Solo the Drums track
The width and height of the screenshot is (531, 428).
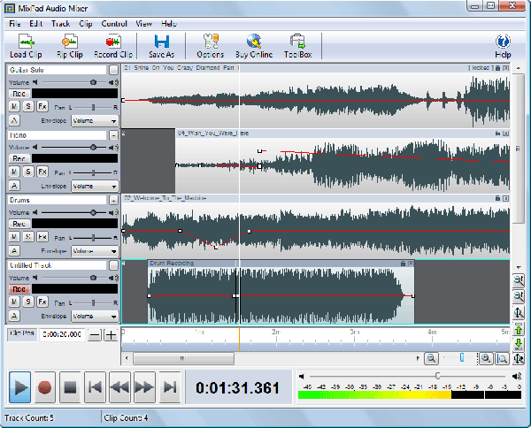(28, 237)
